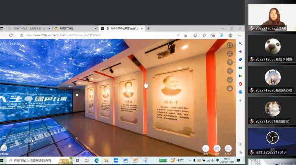Open Edge sidebar search icon
The width and height of the screenshot is (296, 165).
click(240, 44)
